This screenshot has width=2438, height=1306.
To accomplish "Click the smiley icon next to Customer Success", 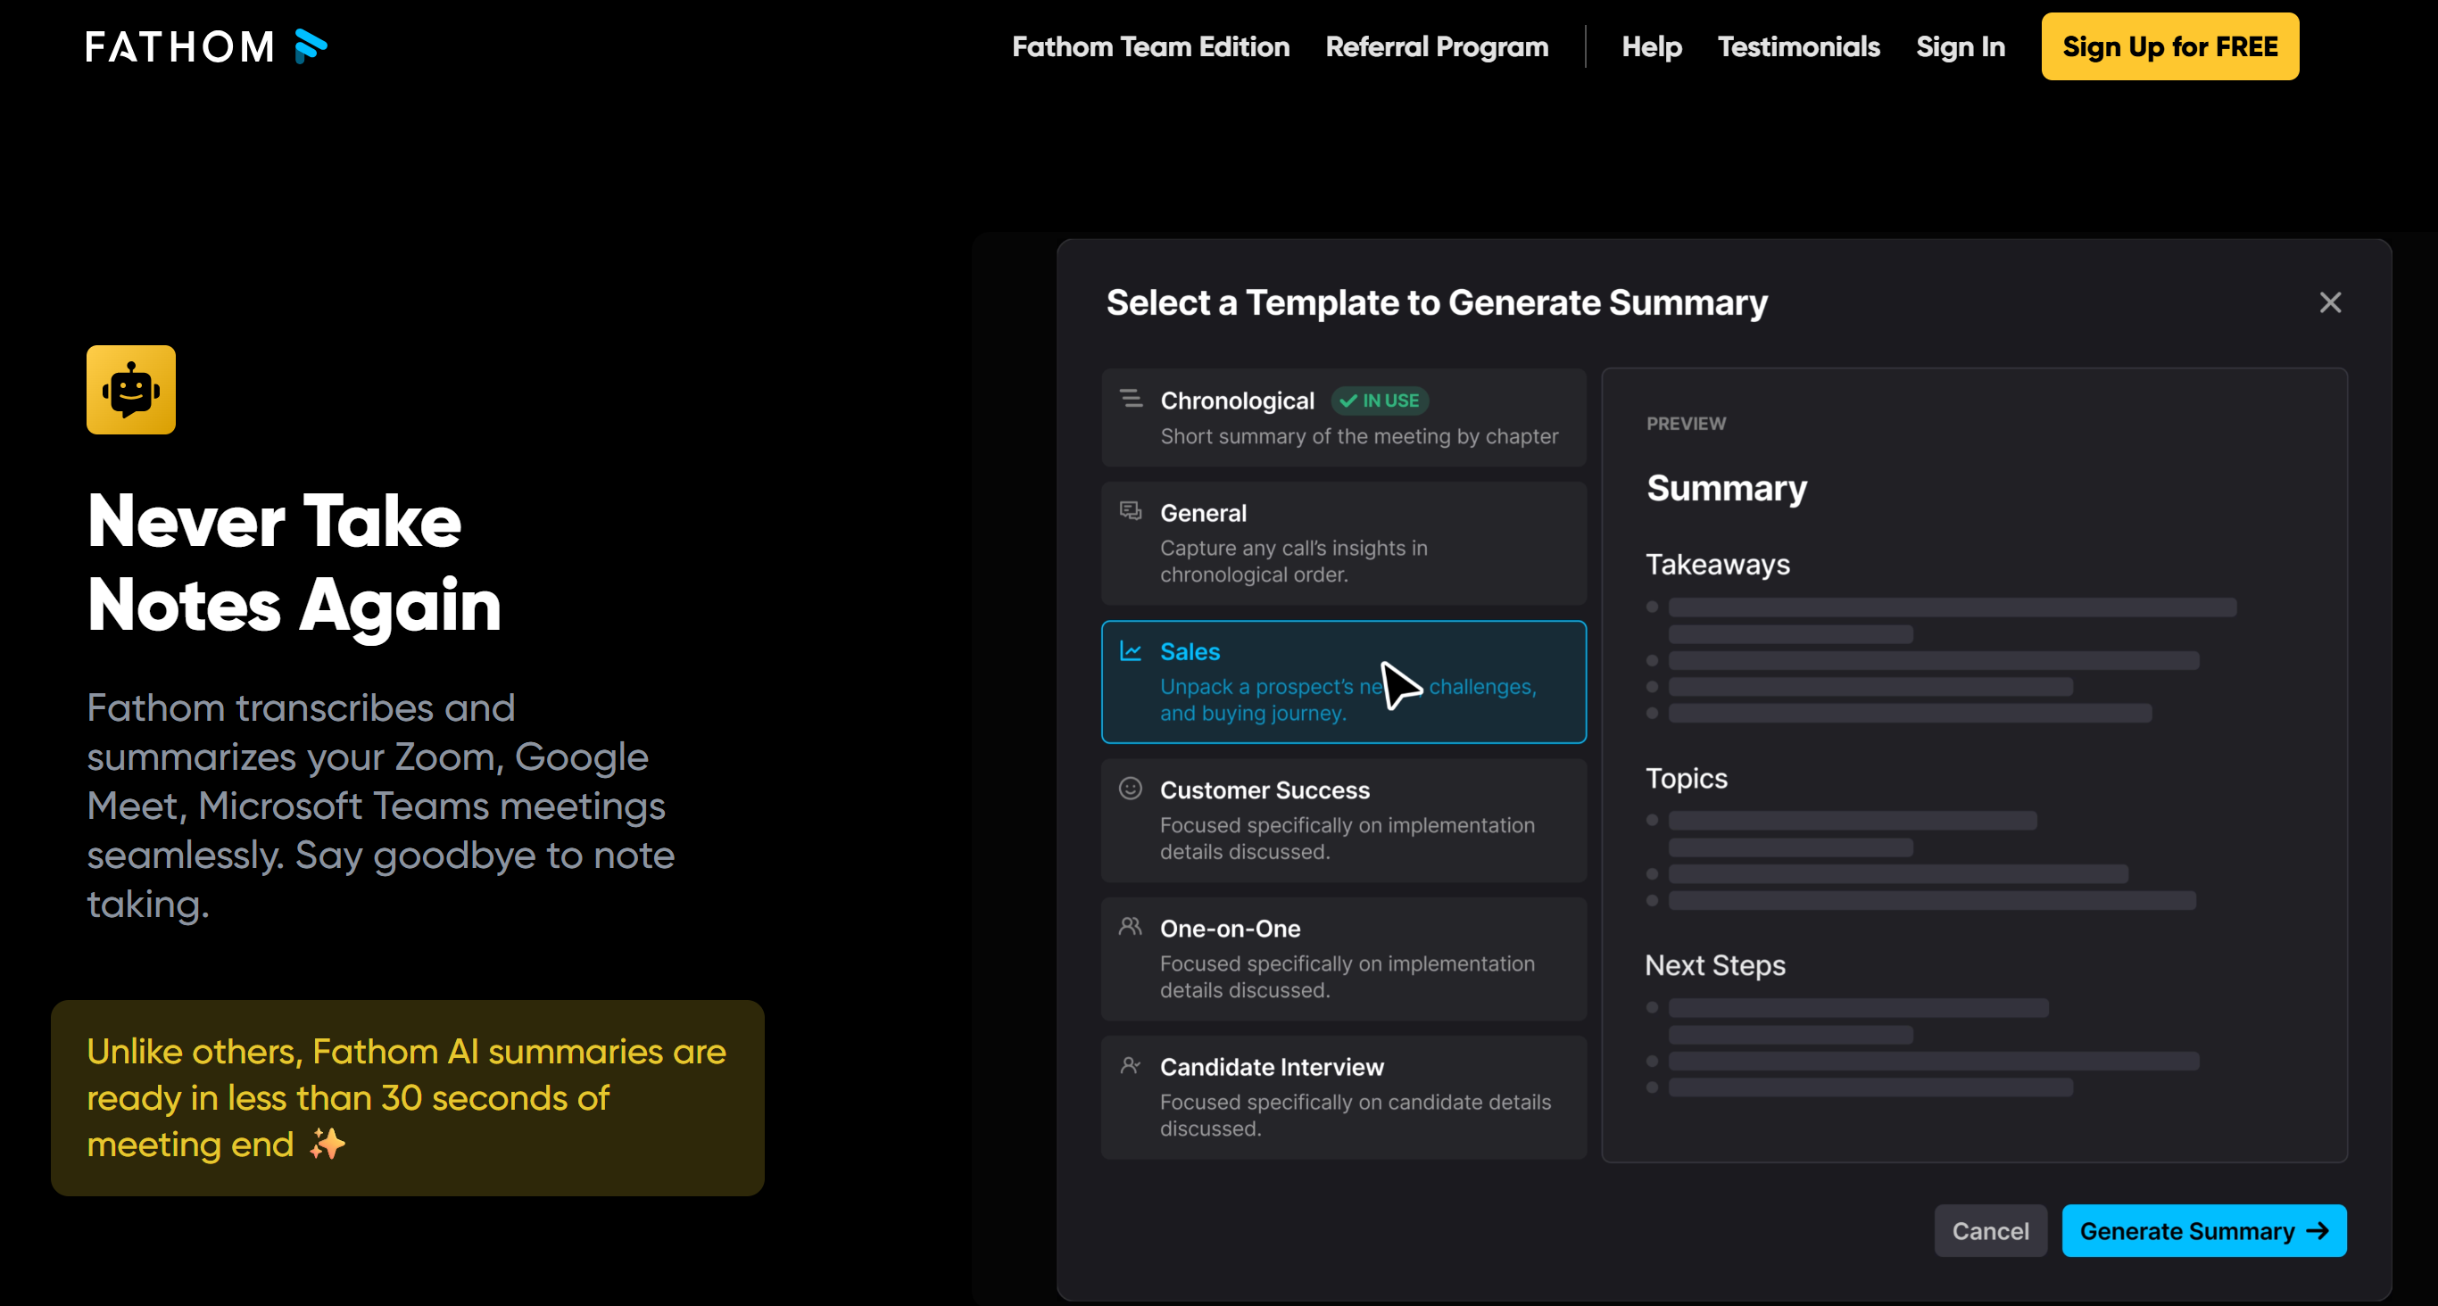I will click(x=1129, y=788).
